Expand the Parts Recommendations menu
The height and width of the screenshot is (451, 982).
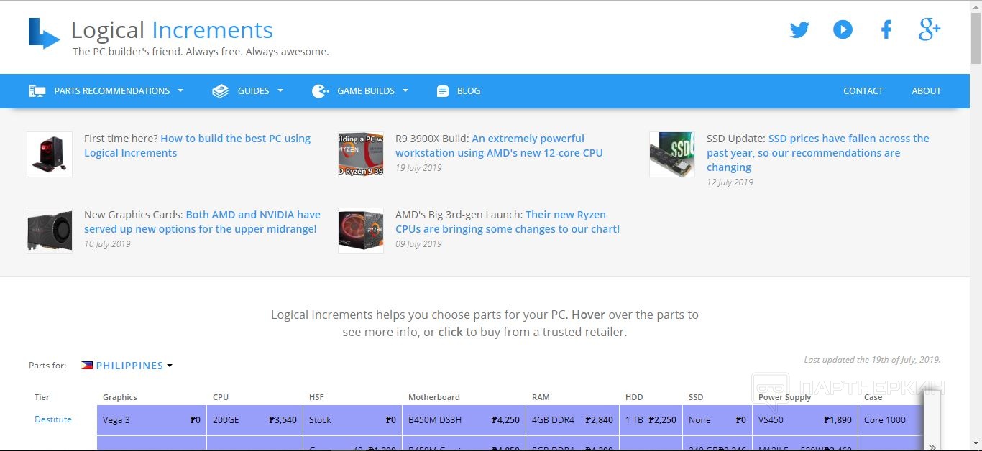coord(106,91)
